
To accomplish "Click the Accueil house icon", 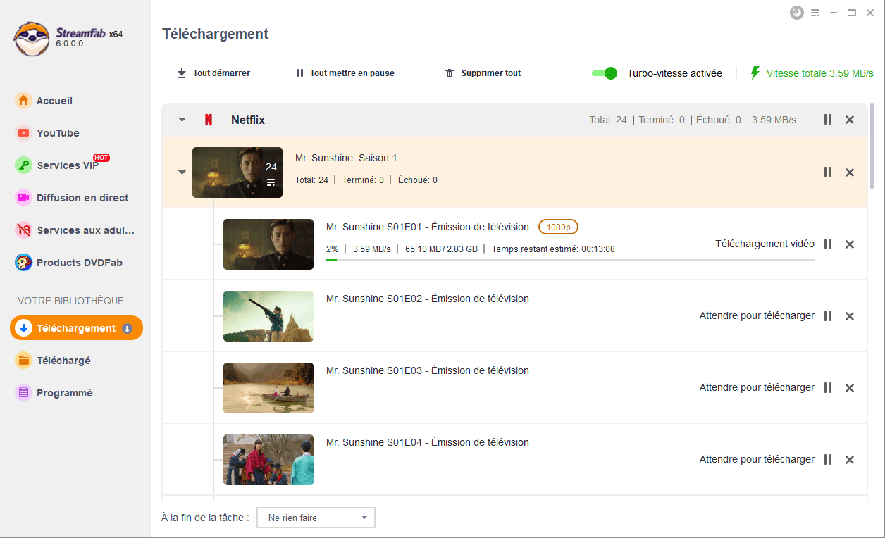I will 24,101.
